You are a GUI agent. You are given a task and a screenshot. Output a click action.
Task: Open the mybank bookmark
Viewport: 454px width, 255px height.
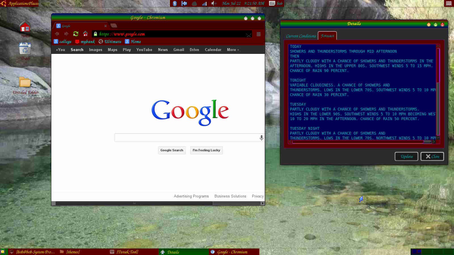pyautogui.click(x=85, y=42)
